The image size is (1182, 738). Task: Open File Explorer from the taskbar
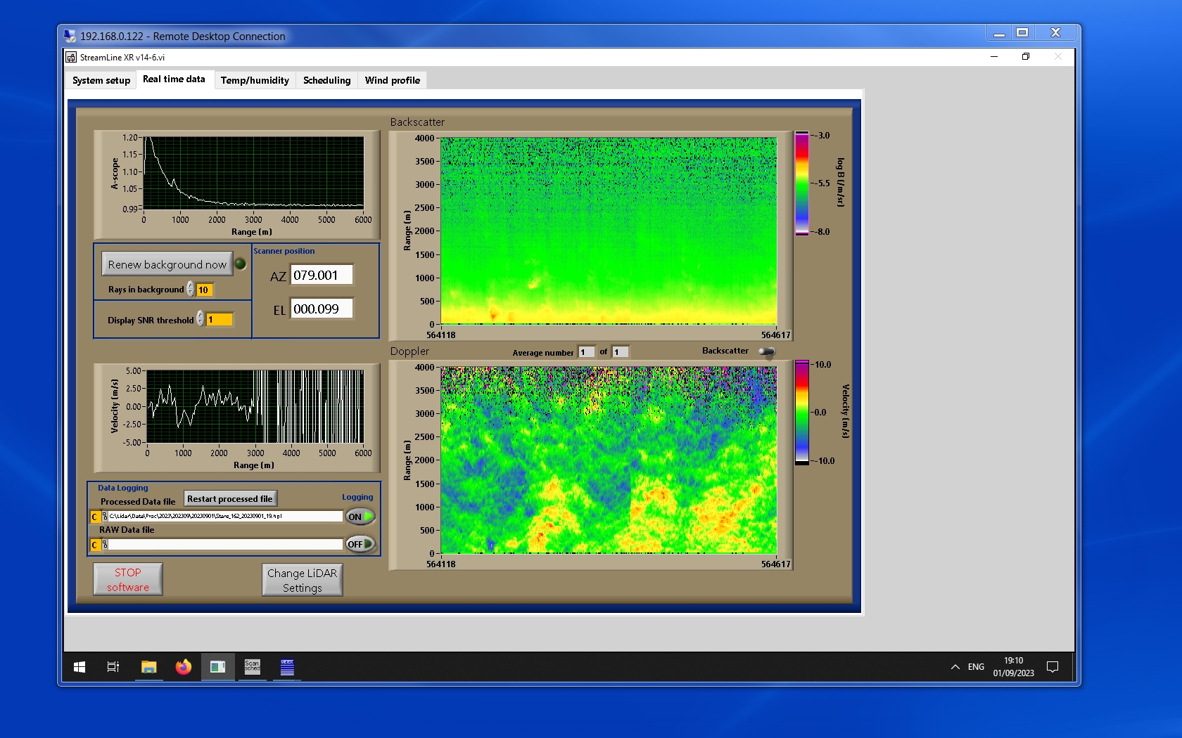pos(148,667)
